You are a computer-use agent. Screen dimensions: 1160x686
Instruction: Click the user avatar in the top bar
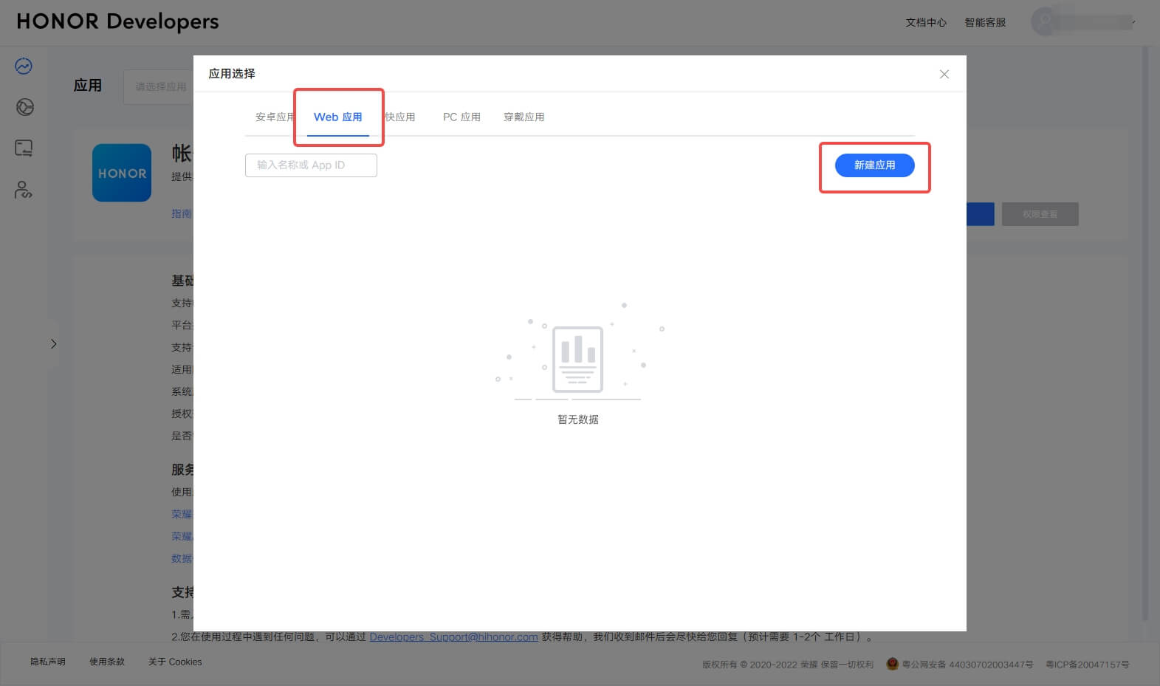point(1044,22)
